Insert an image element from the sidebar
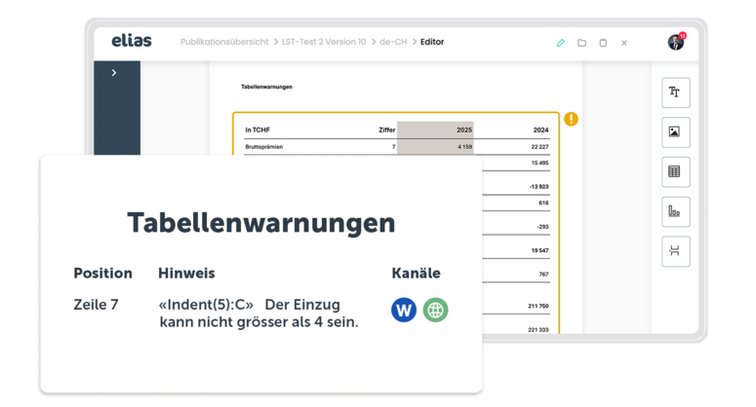 coord(675,132)
